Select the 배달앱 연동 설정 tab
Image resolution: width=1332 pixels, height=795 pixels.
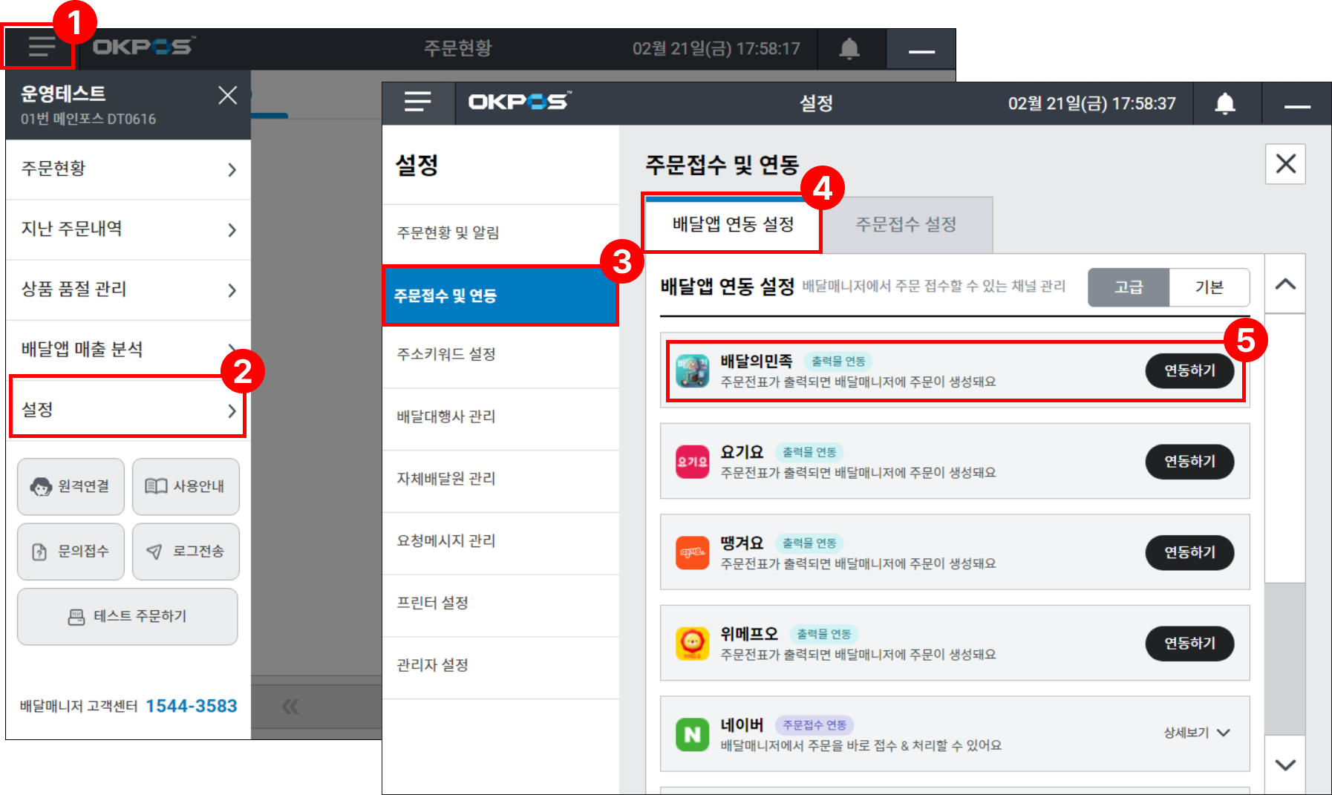coord(733,224)
